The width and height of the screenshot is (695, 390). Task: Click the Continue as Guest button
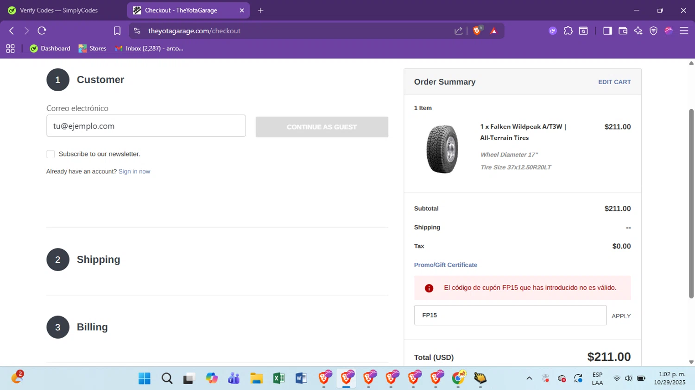(322, 127)
